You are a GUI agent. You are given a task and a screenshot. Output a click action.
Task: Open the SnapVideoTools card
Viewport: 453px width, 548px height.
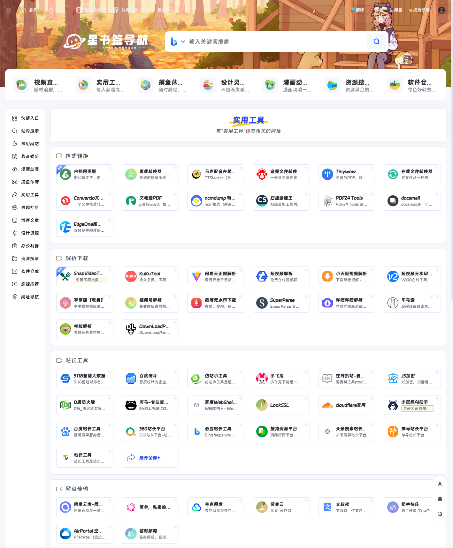[x=85, y=276]
